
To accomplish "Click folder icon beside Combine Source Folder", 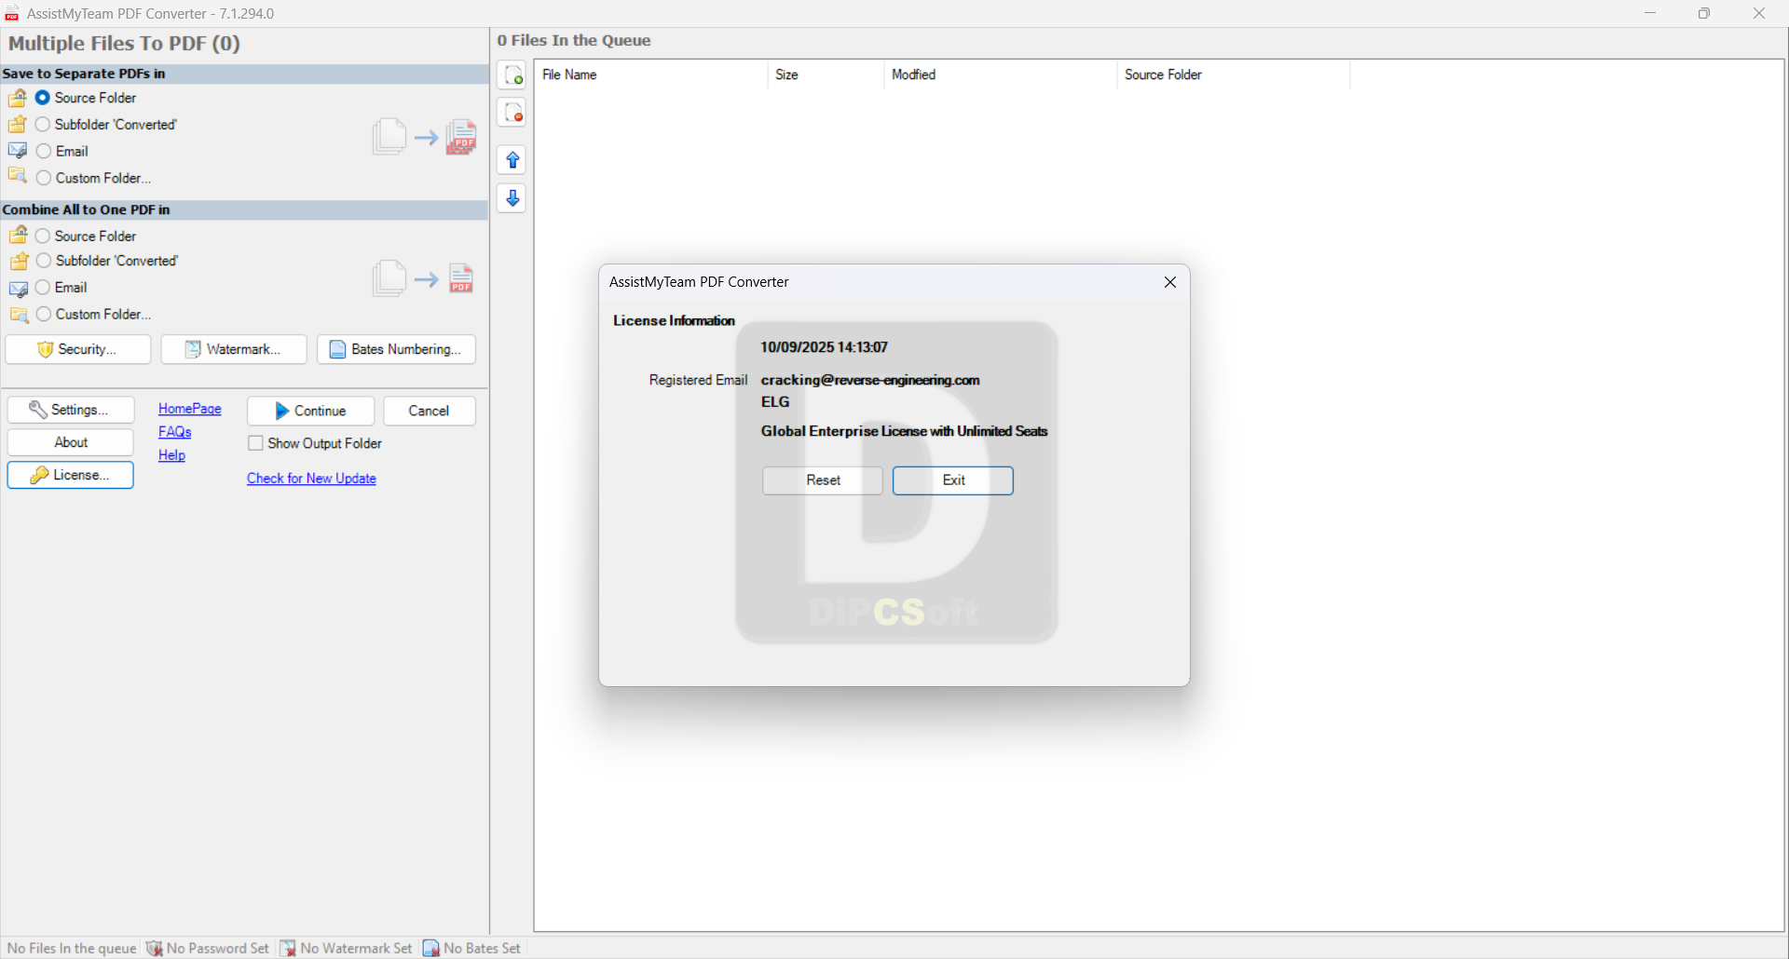I will [18, 235].
